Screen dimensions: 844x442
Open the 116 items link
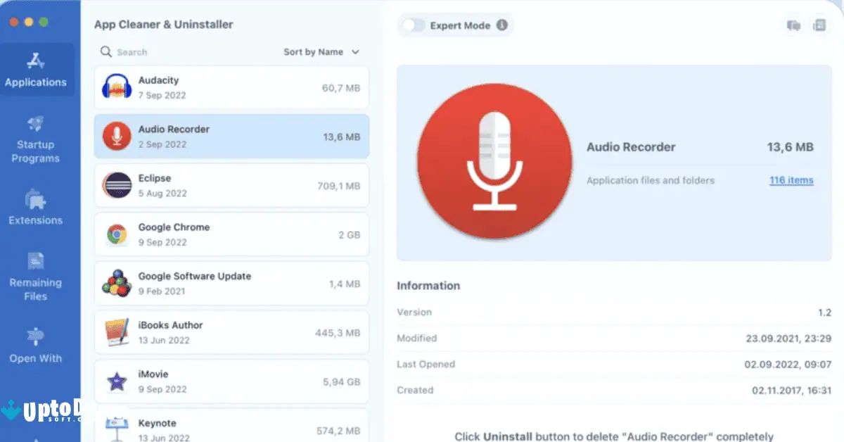791,180
